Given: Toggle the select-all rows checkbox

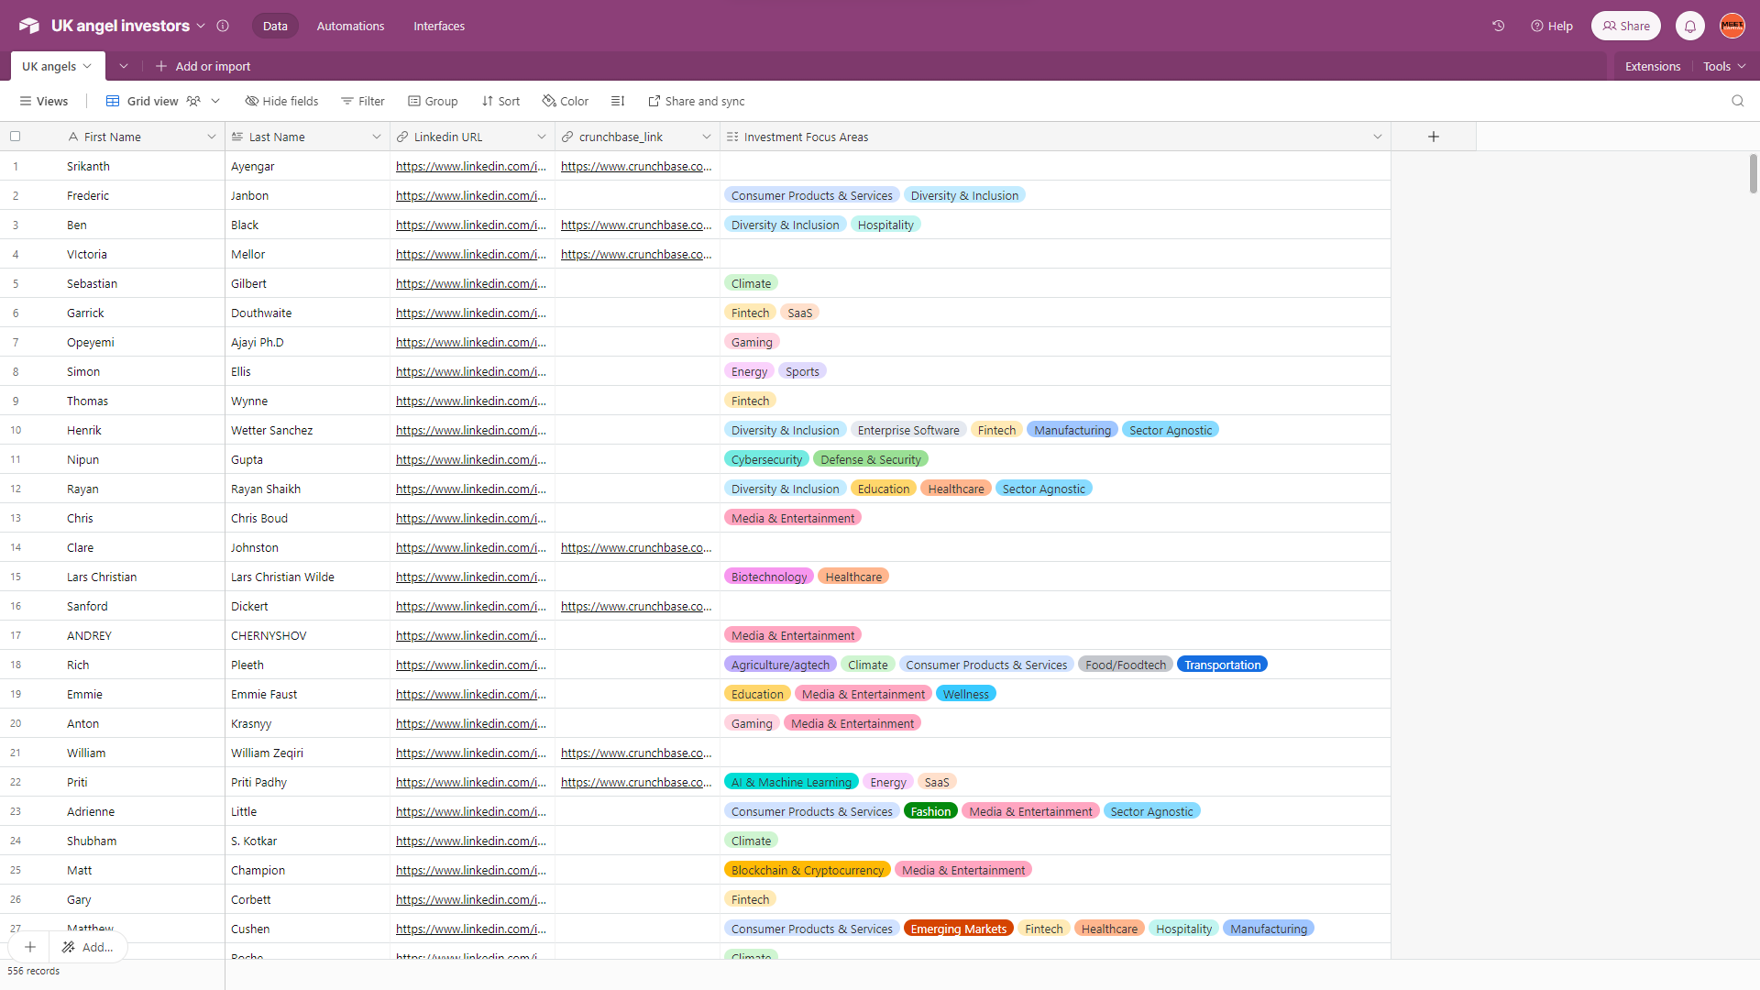Looking at the screenshot, I should pyautogui.click(x=15, y=137).
